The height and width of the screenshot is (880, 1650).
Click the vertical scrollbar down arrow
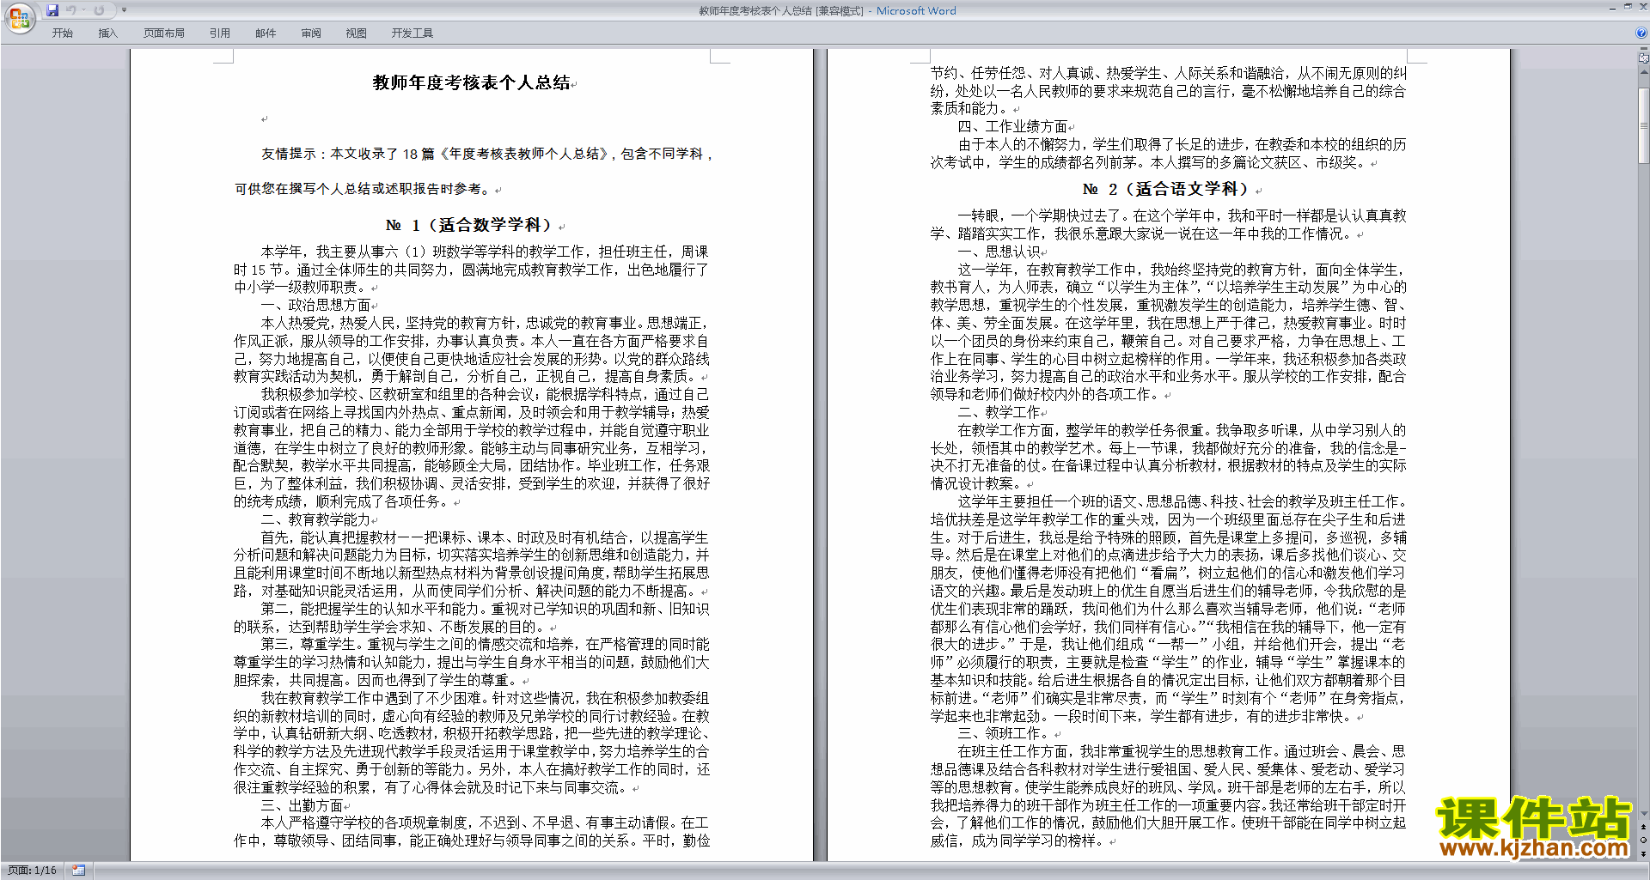[x=1643, y=813]
